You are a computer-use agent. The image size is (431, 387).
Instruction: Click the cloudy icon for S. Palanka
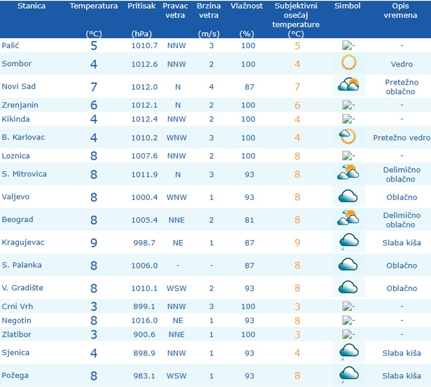click(x=348, y=265)
